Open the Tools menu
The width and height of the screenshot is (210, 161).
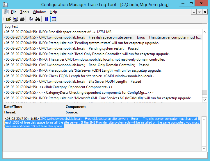pyautogui.click(x=24, y=12)
